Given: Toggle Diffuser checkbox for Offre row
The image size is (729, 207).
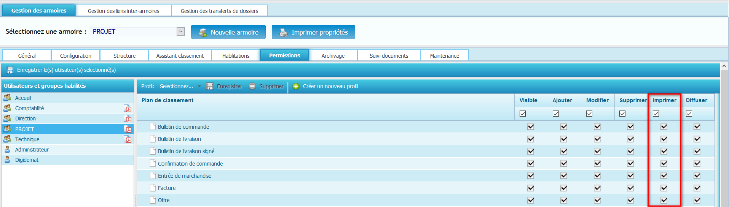Looking at the screenshot, I should click(x=697, y=200).
